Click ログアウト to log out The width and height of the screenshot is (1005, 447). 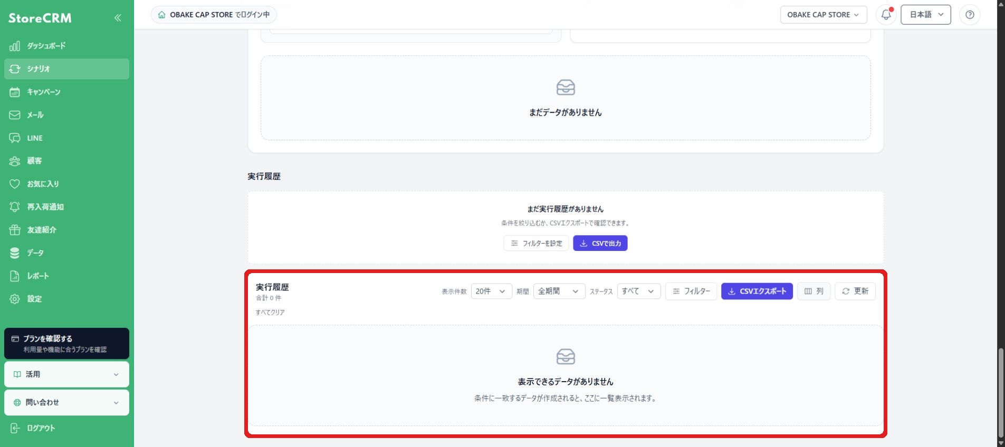(66, 428)
